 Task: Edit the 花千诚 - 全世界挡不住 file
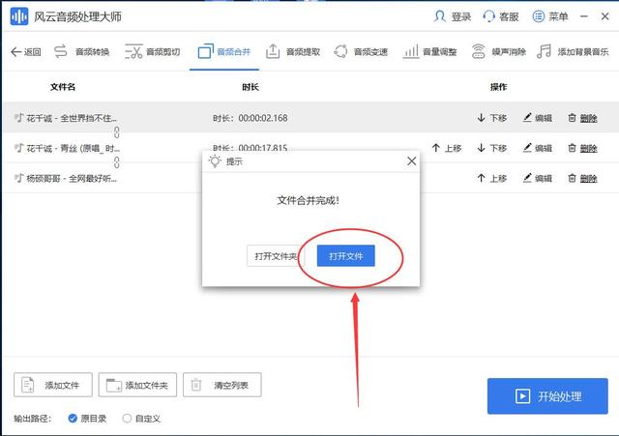point(538,118)
